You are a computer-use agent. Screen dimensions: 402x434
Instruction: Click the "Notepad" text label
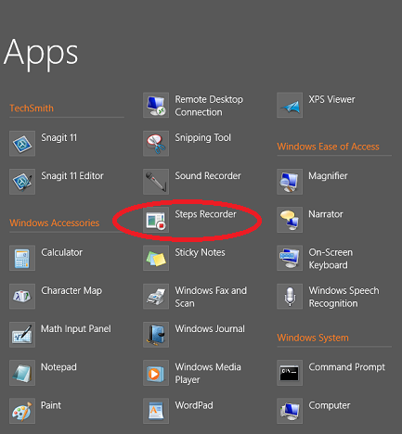(x=58, y=367)
